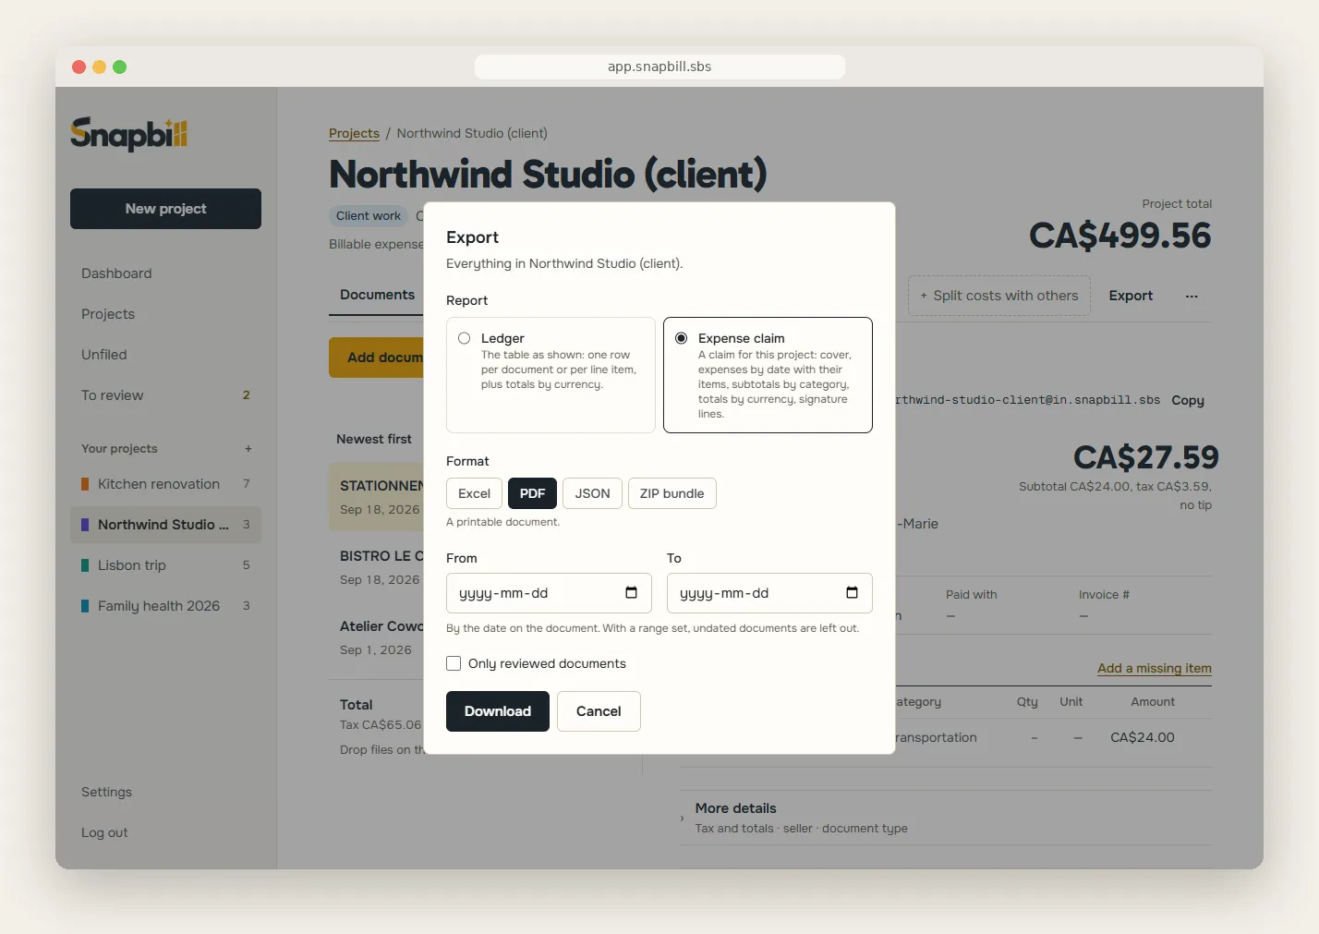Click the New project button
This screenshot has height=934, width=1319.
coord(165,209)
